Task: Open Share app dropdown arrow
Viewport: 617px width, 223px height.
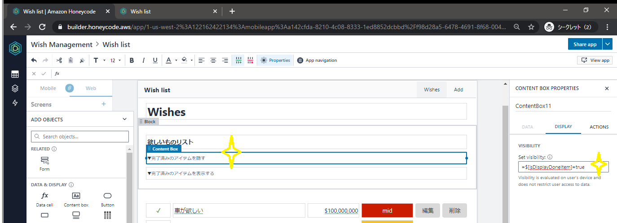Action: click(607, 44)
